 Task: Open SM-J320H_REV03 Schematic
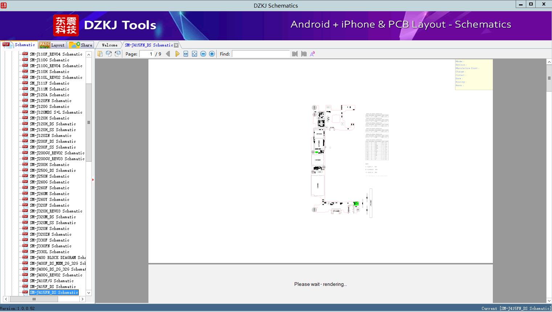56,211
